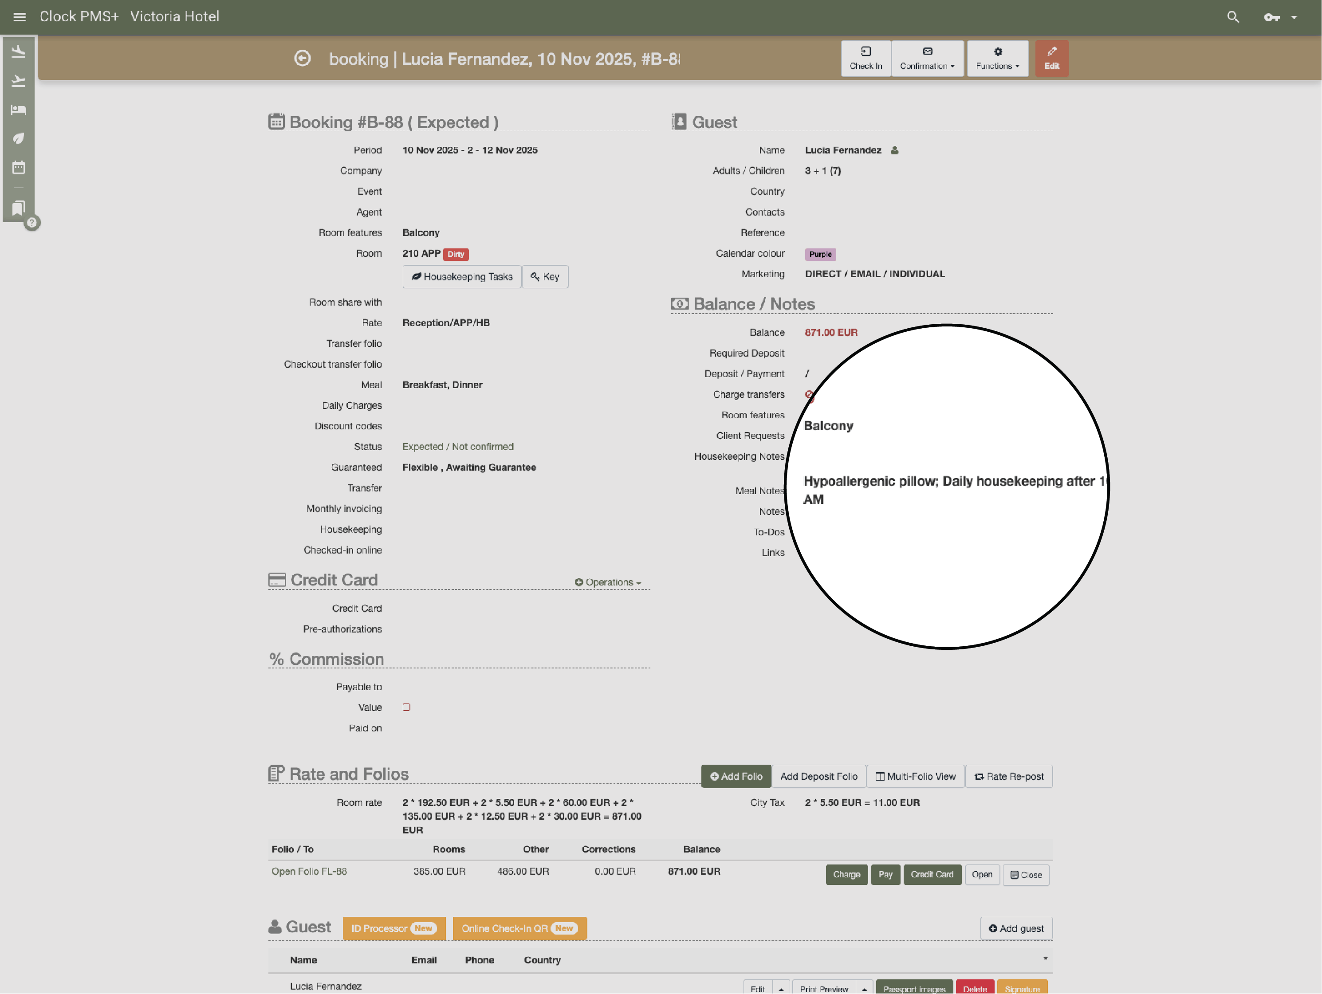Open the housekeeping leaf sidebar icon
Screen dimensions: 1322x994
[19, 138]
